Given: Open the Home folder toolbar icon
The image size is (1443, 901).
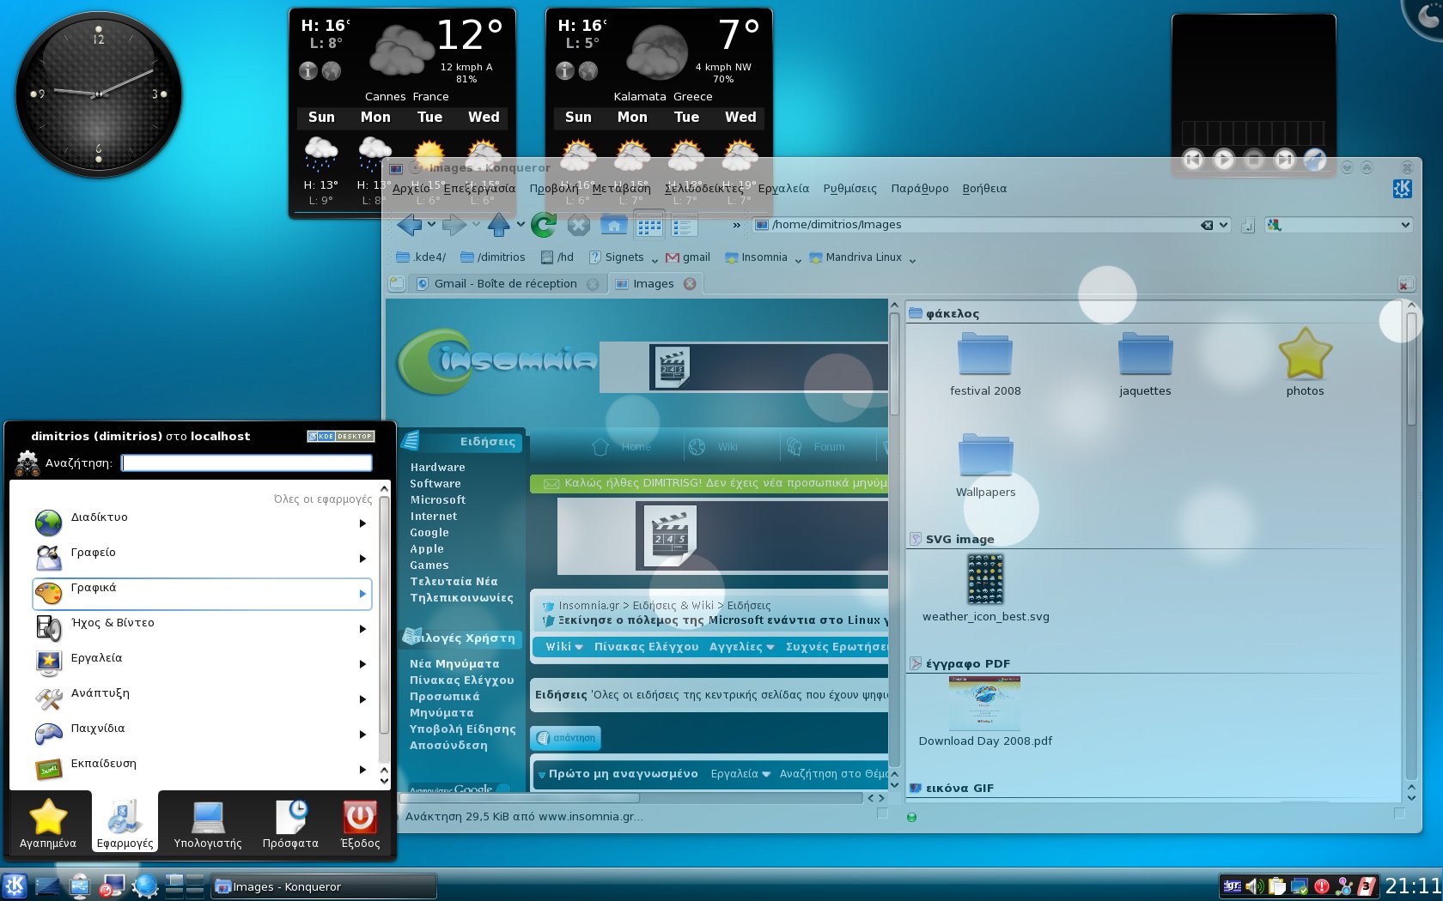Looking at the screenshot, I should pos(613,225).
